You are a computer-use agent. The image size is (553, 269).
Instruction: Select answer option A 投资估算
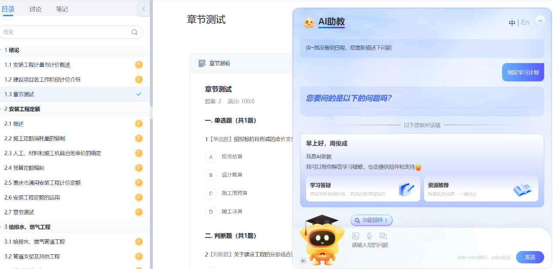tap(211, 157)
